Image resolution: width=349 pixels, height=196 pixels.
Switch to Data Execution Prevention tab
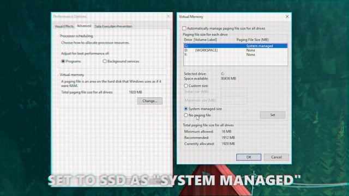tap(113, 26)
